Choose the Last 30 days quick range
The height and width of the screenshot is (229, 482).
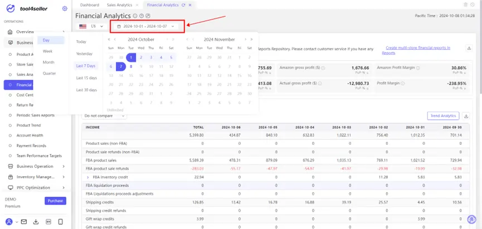coord(86,90)
